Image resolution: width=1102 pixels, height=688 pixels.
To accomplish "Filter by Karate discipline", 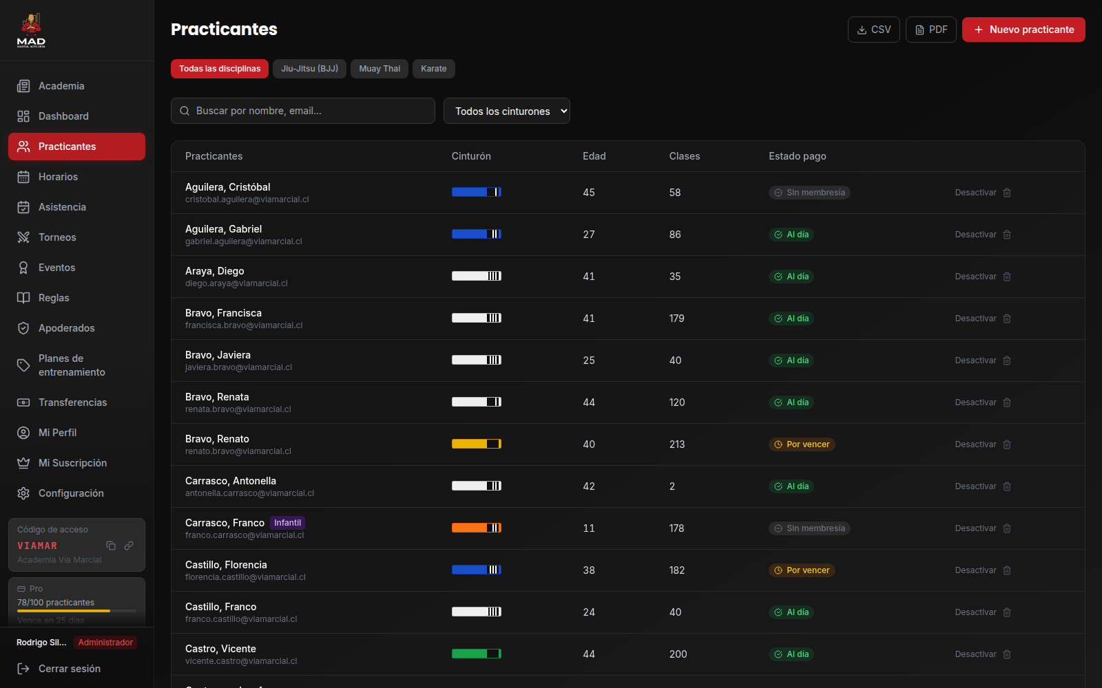I will (x=434, y=69).
